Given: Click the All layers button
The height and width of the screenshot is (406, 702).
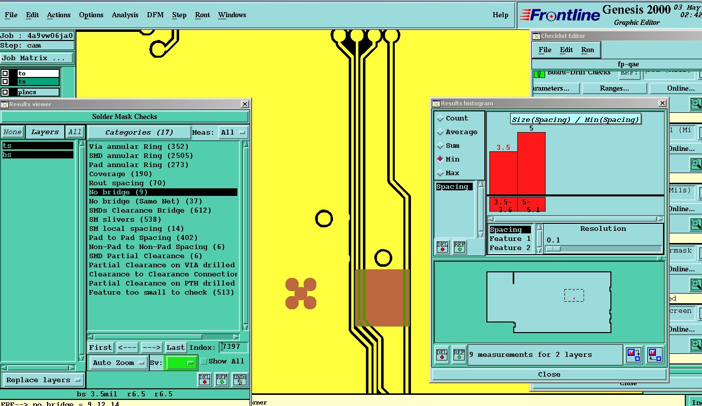Looking at the screenshot, I should 75,132.
